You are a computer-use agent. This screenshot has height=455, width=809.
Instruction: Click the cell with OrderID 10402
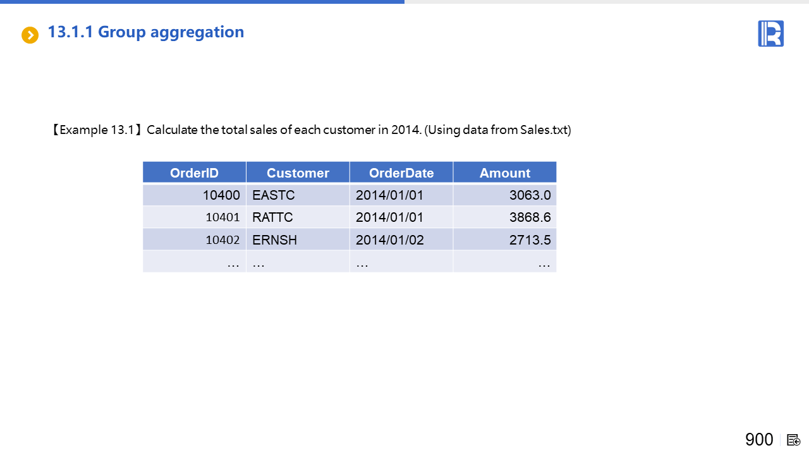point(195,240)
